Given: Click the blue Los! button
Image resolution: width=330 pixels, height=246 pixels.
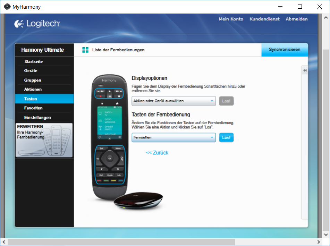Looking at the screenshot, I should coord(226,137).
